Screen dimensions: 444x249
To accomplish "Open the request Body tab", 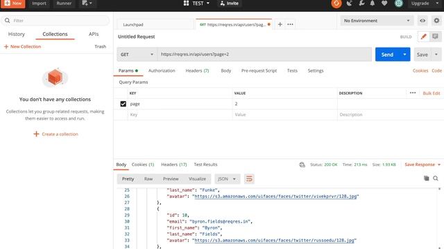I will click(x=226, y=71).
